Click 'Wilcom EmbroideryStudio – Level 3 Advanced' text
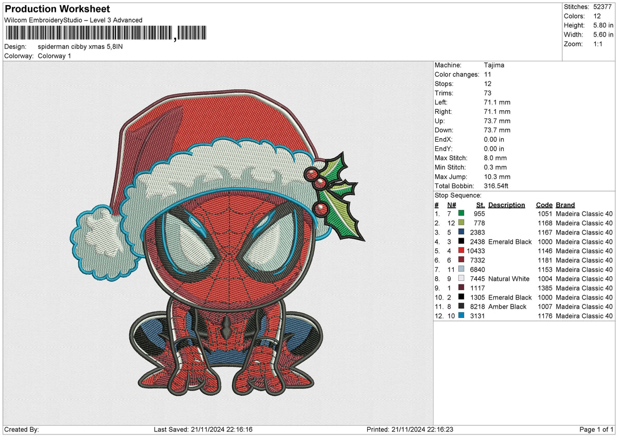 (73, 20)
